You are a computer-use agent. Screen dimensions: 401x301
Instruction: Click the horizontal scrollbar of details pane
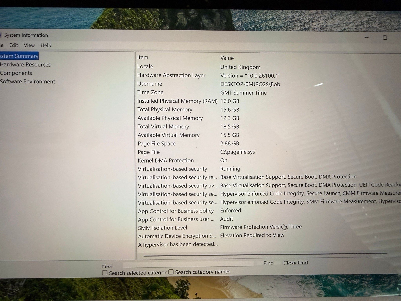click(265, 255)
